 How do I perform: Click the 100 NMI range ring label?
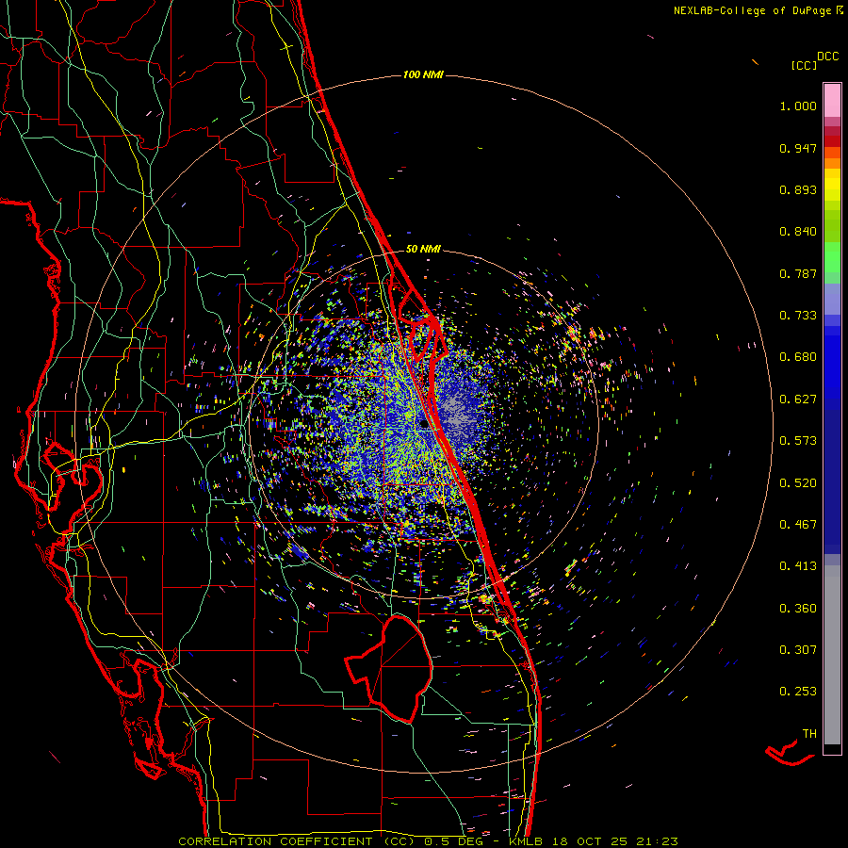point(423,74)
